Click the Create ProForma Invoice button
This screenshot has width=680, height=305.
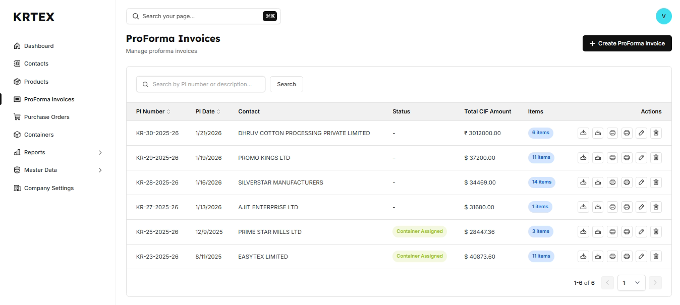click(x=627, y=43)
